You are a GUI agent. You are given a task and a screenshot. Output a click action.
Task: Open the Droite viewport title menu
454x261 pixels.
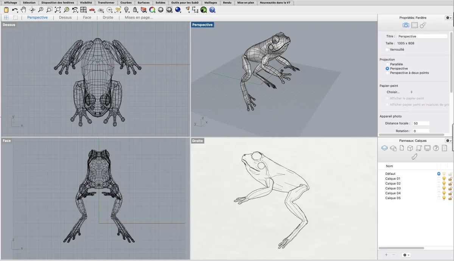pyautogui.click(x=197, y=141)
